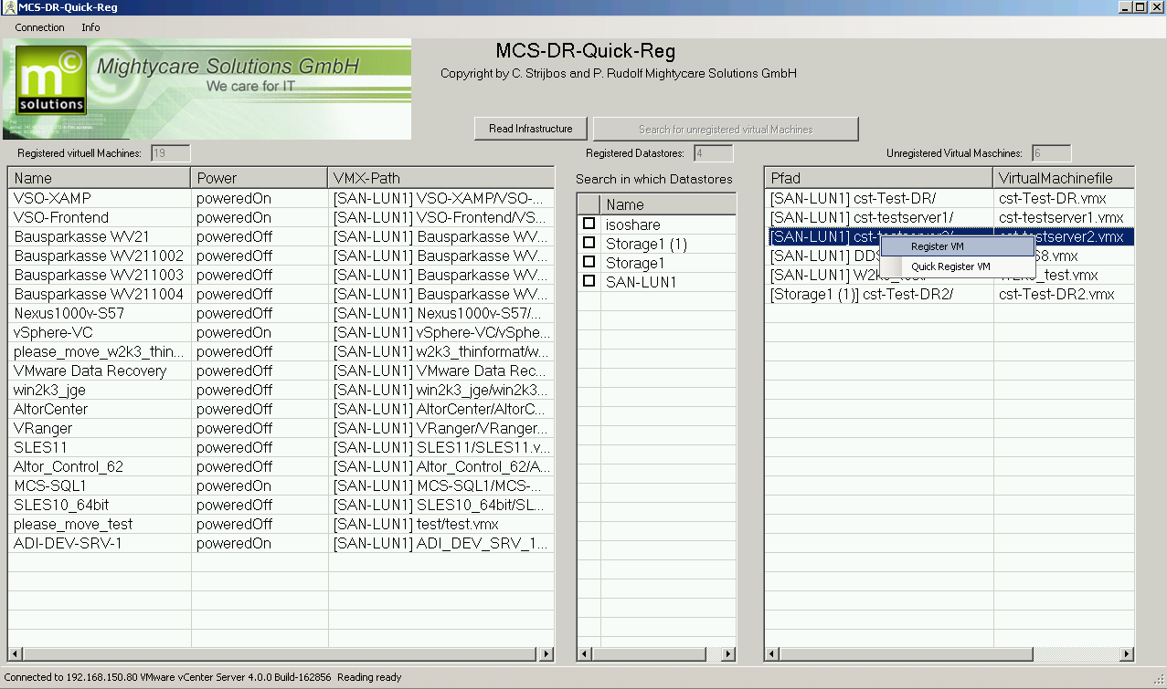Select the please_move_test machine row
Image resolution: width=1167 pixels, height=689 pixels.
click(x=281, y=524)
